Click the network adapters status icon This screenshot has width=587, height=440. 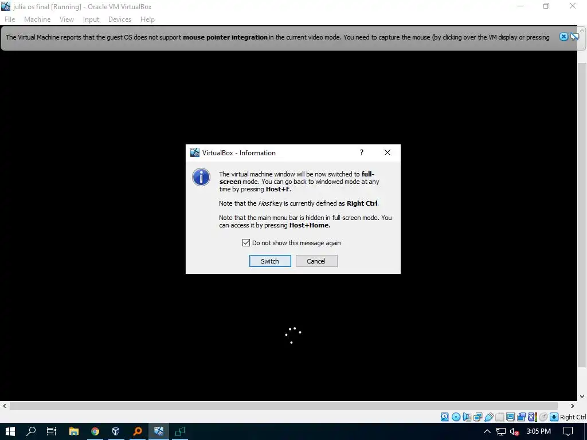click(478, 417)
